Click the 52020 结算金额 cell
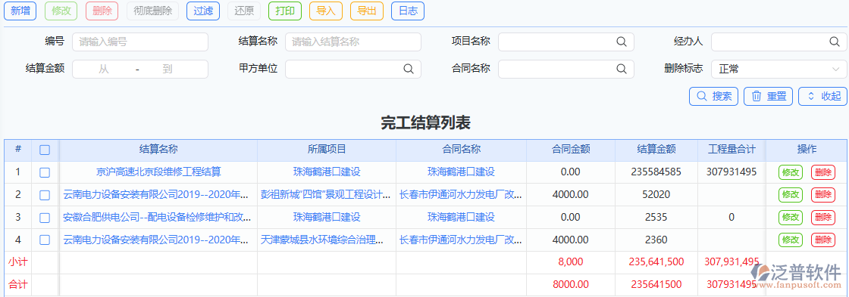This screenshot has height=297, width=849. (656, 195)
